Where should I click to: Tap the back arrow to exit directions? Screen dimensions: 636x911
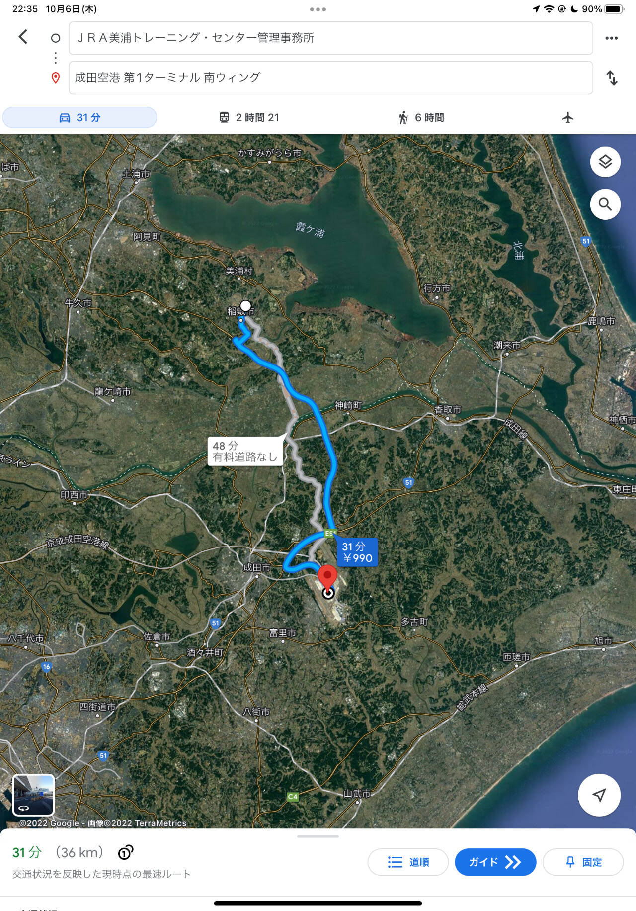coord(23,37)
